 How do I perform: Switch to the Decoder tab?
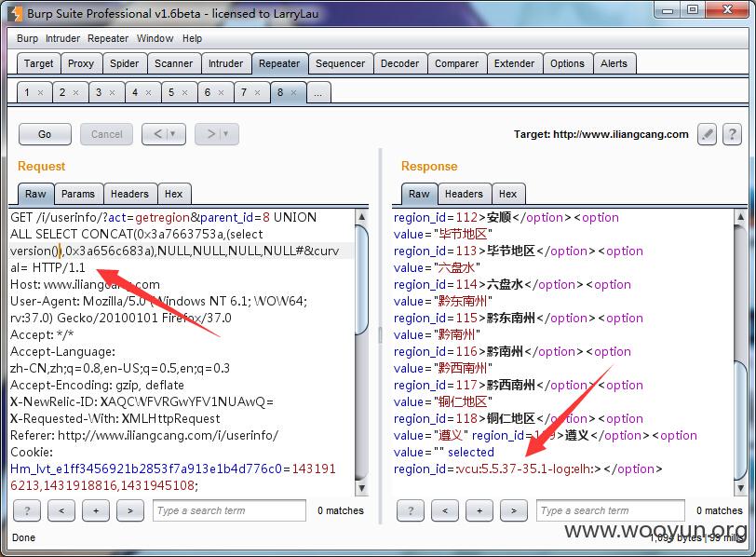[x=399, y=63]
